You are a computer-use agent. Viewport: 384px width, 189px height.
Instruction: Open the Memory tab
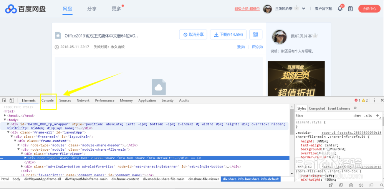click(x=126, y=100)
